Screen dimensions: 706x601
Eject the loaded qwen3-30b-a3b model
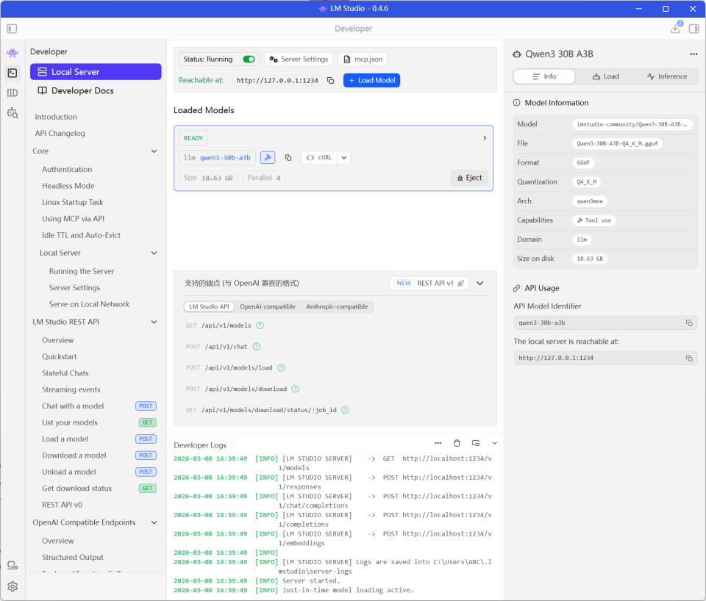coord(469,178)
